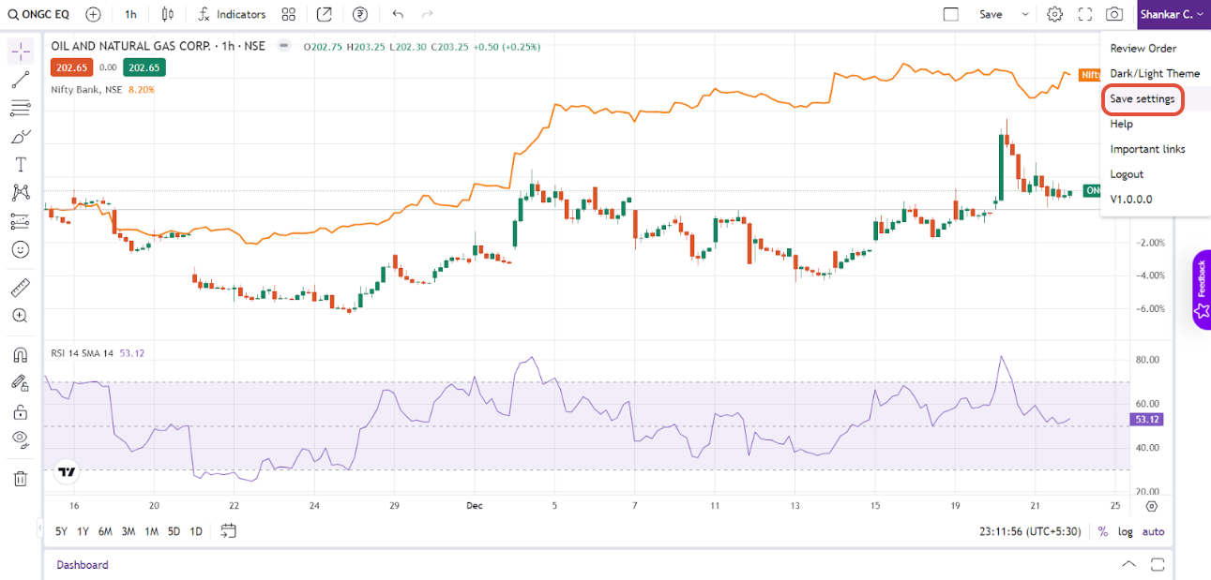This screenshot has width=1211, height=580.
Task: Select the brush drawing tool
Action: pyautogui.click(x=20, y=137)
